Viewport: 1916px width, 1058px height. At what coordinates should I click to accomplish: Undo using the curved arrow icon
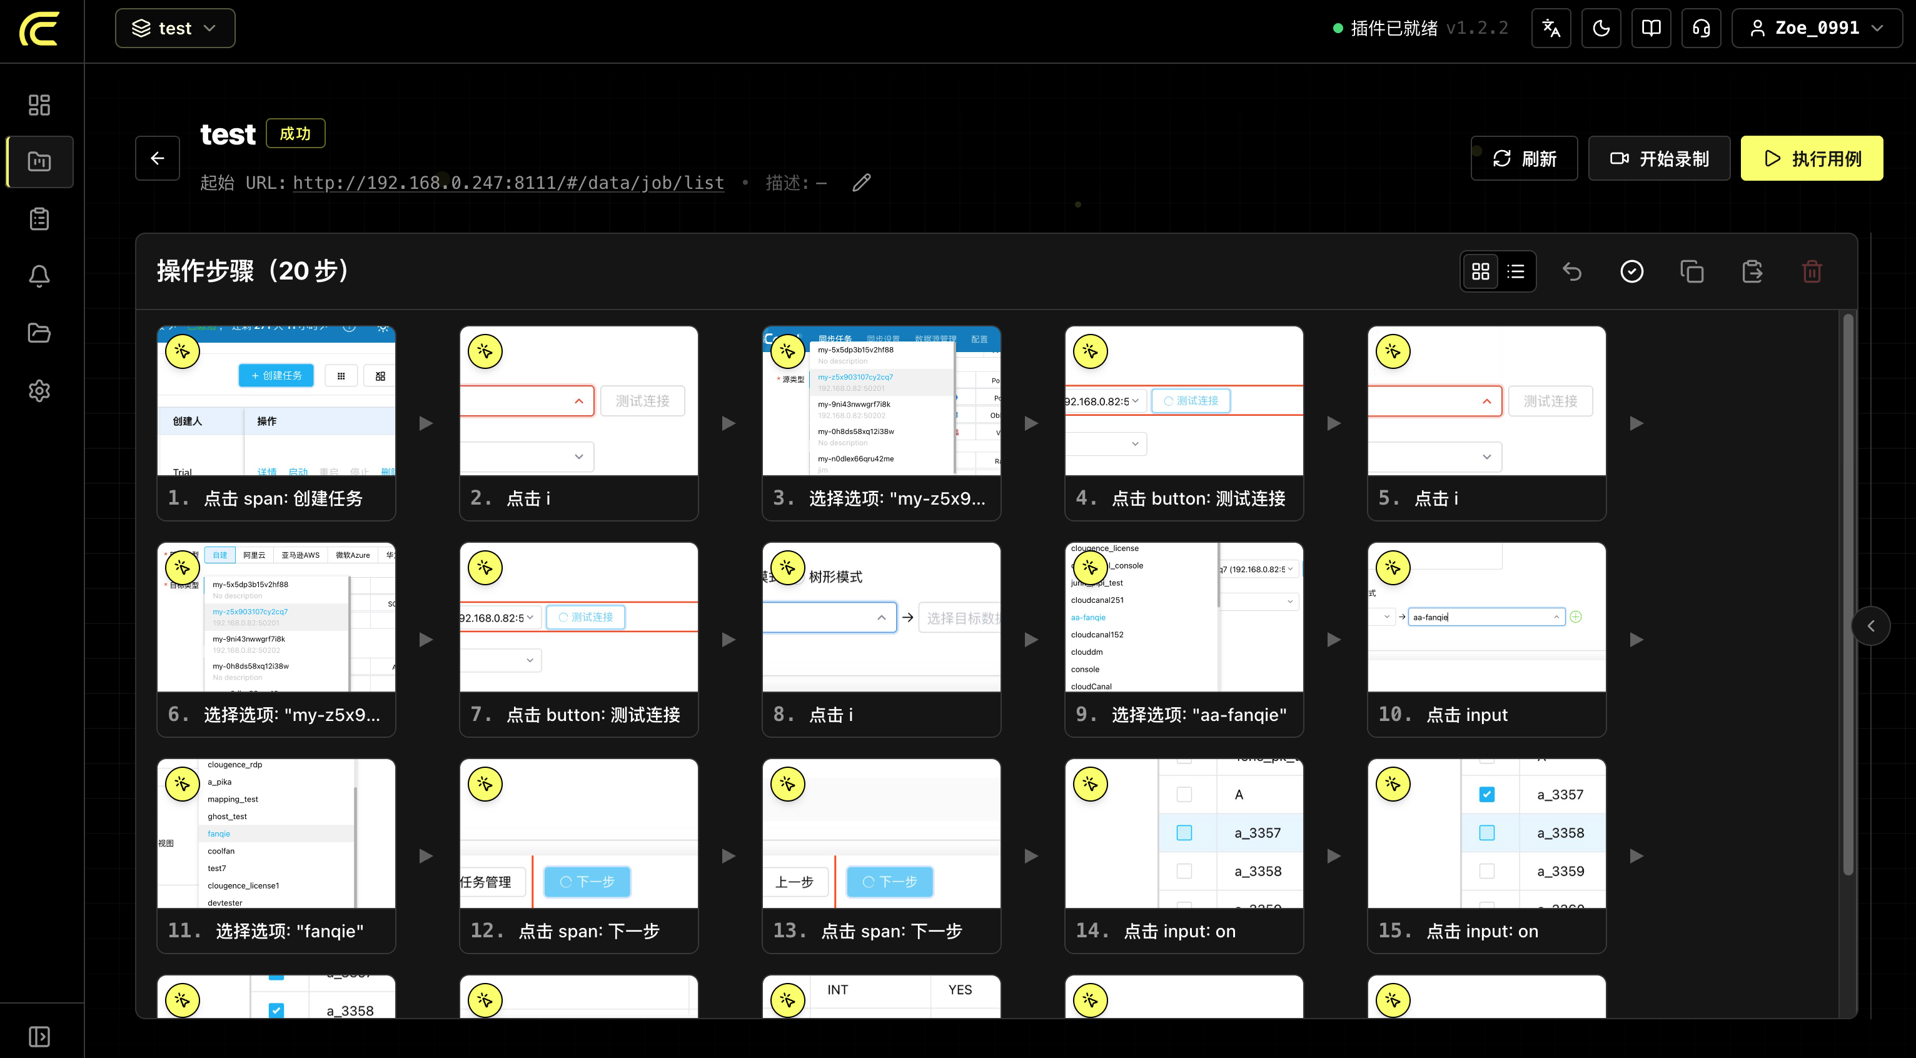pyautogui.click(x=1571, y=271)
